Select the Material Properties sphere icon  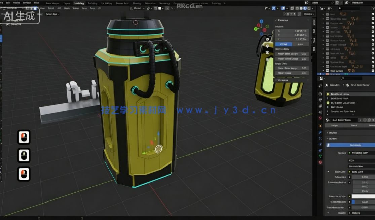tap(320, 162)
